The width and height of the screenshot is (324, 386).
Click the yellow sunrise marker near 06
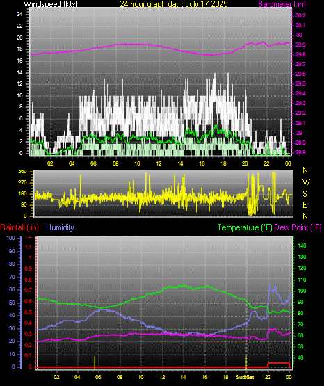[95, 362]
